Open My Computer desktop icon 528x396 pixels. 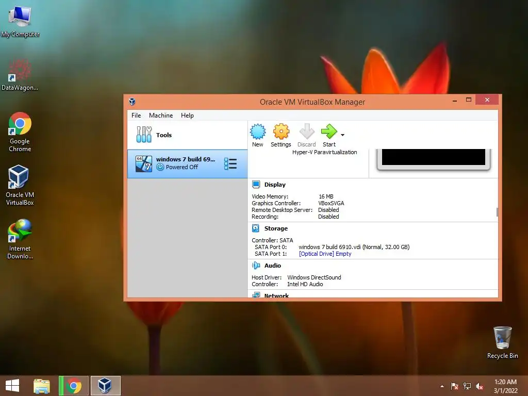(x=20, y=21)
